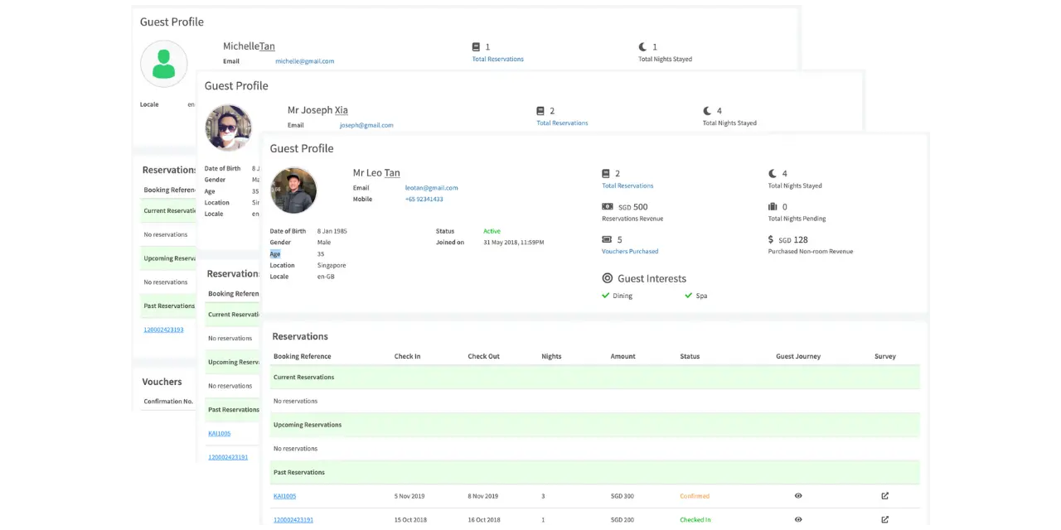Open survey icon for KAI1005 reservation
Viewport: 1061px width, 530px height.
pos(884,496)
